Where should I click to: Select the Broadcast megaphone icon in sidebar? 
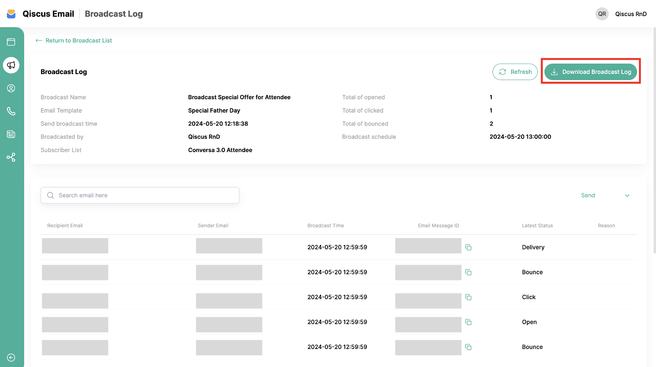11,65
